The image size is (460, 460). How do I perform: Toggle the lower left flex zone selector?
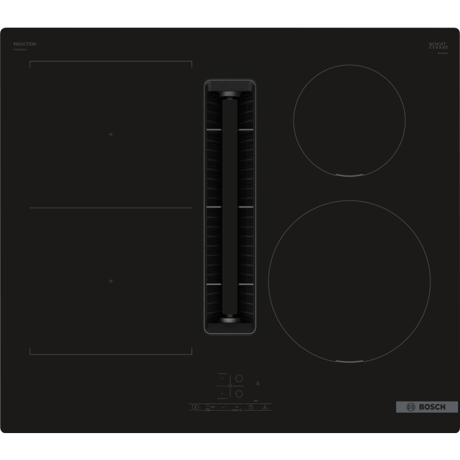[222, 394]
